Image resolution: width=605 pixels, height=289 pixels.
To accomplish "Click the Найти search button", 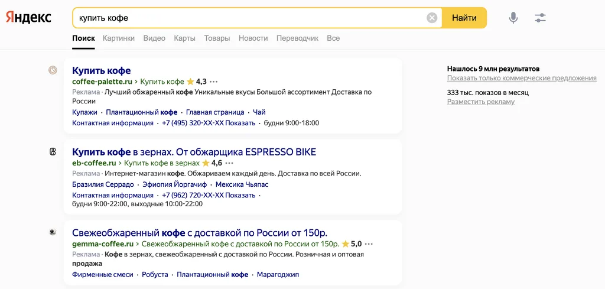I will click(x=464, y=18).
